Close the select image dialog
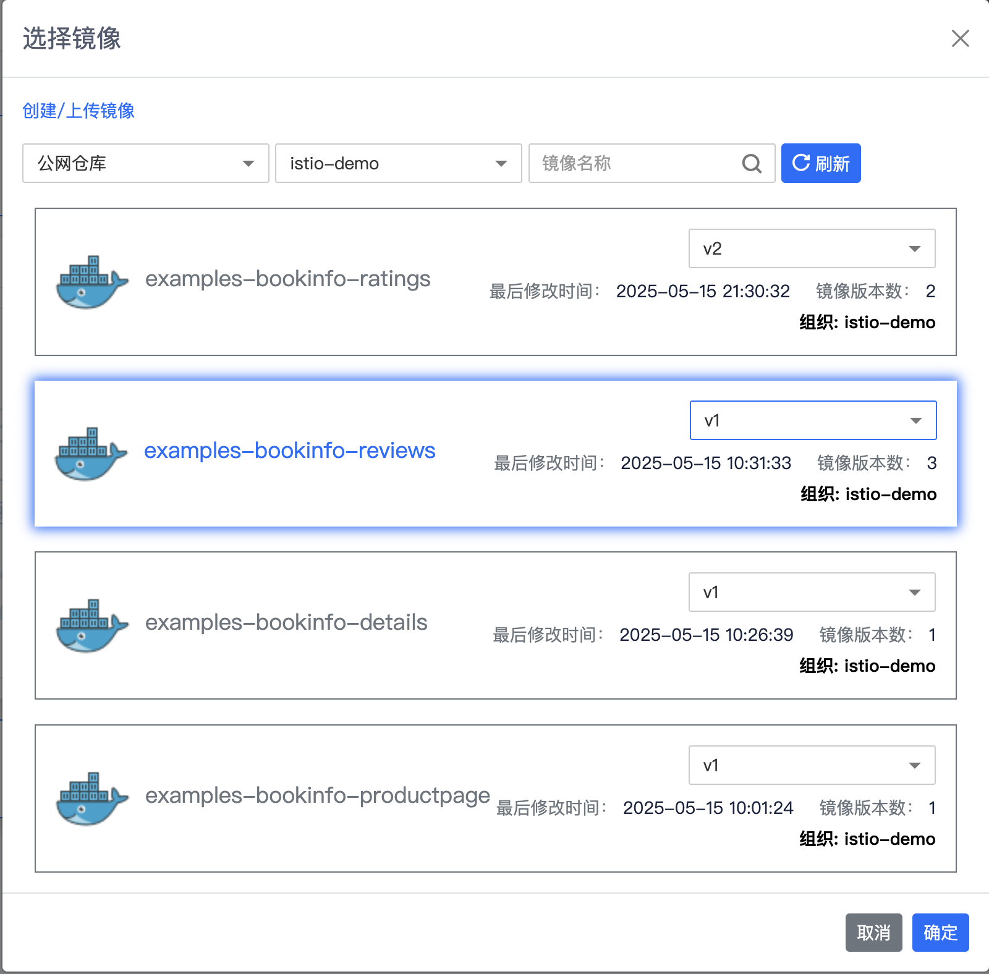Viewport: 989px width, 974px height. tap(960, 38)
